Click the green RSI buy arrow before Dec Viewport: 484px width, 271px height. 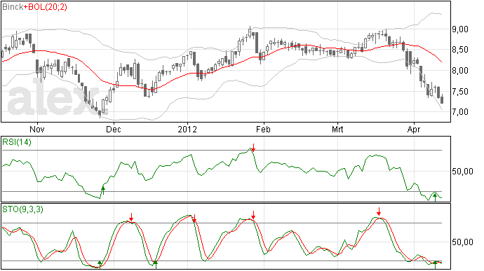point(103,190)
